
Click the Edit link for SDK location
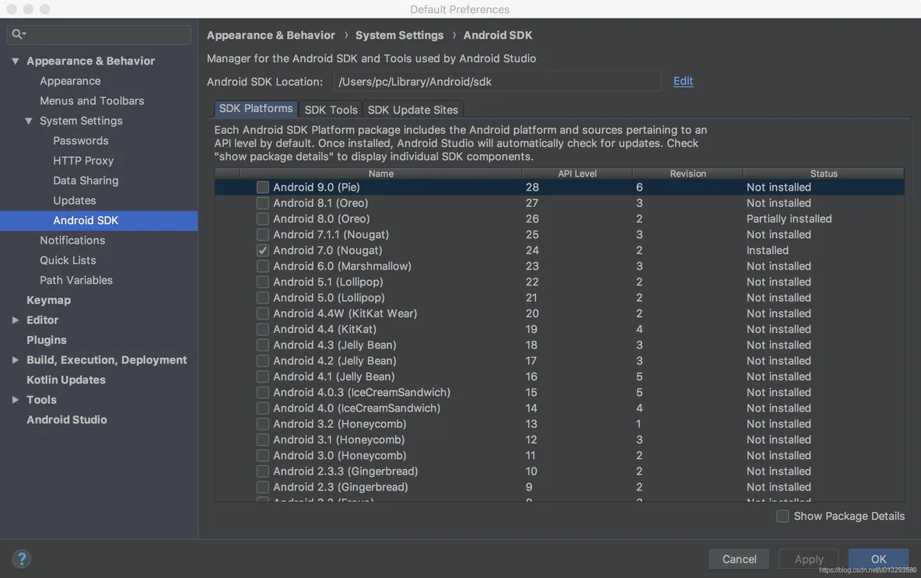coord(682,81)
